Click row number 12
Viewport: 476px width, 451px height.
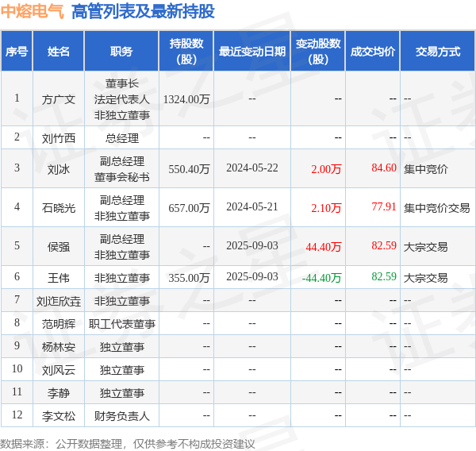[17, 414]
